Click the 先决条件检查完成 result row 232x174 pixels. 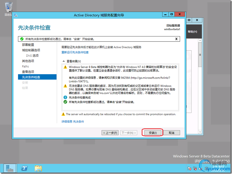(x=80, y=98)
